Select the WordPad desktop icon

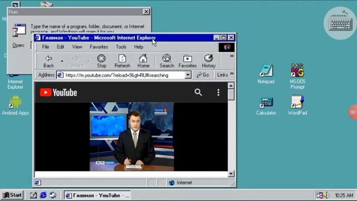[x=297, y=106]
